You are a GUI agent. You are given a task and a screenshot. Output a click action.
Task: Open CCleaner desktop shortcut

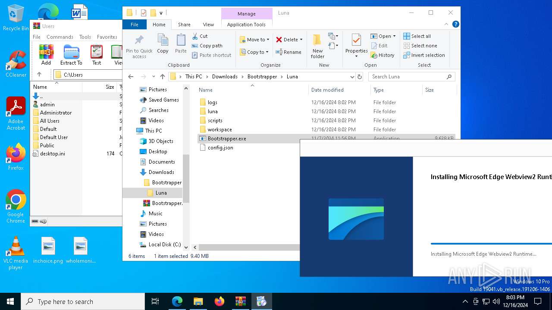click(16, 65)
